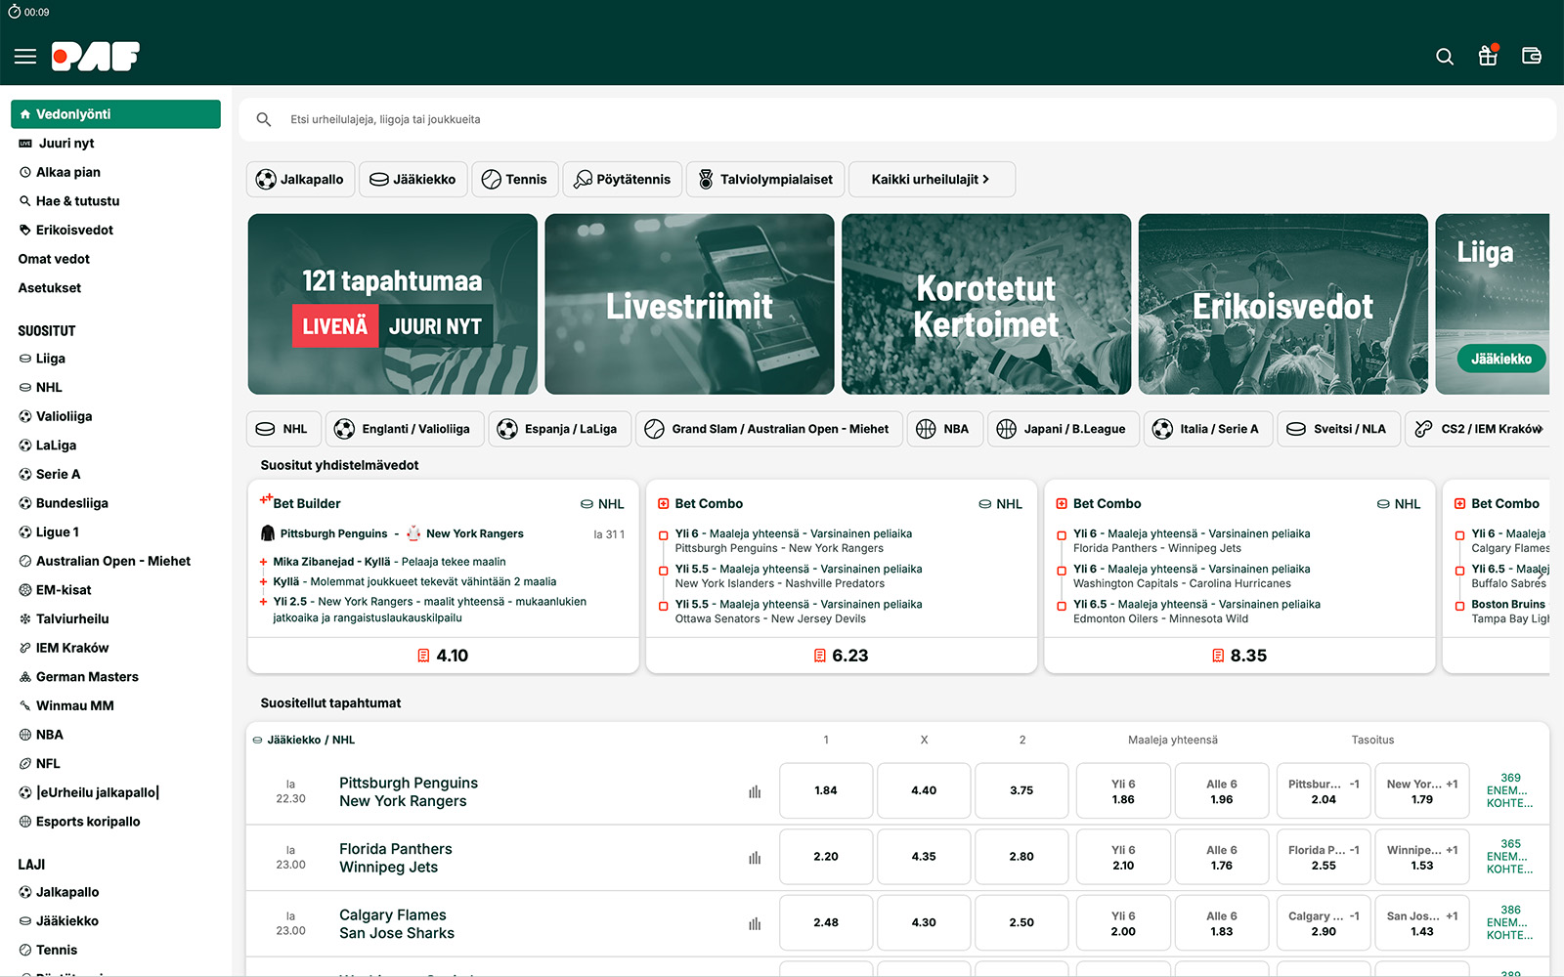
Task: Select odds 1.84 for Pittsburgh Penguins win
Action: [x=826, y=790]
